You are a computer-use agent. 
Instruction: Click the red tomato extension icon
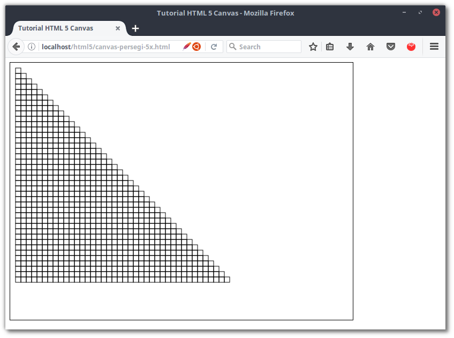pos(411,47)
